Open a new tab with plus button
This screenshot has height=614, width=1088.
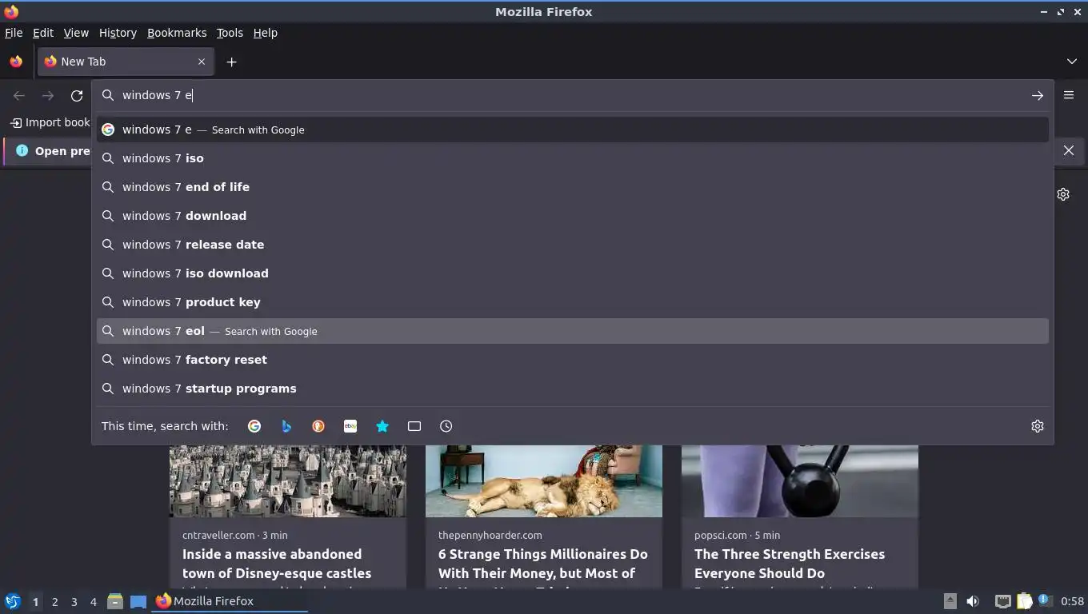[x=231, y=62]
